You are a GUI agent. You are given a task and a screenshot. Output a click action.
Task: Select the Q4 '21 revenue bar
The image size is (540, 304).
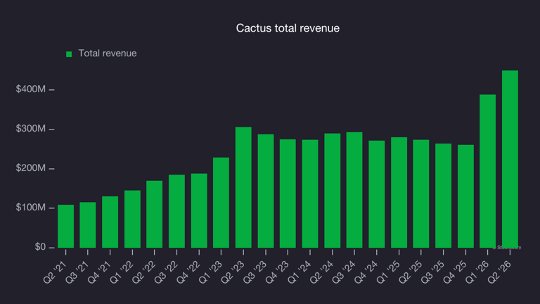(x=110, y=222)
